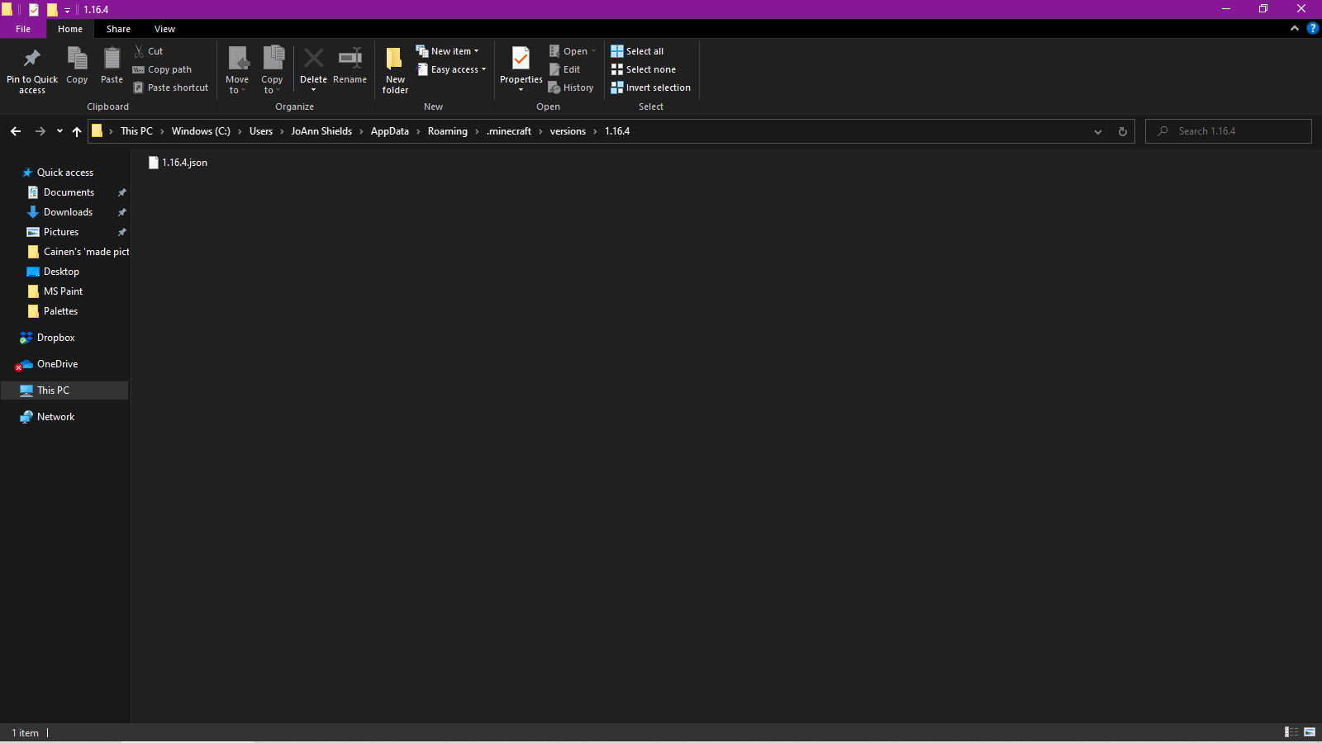Open Documents in navigation pane

69,192
